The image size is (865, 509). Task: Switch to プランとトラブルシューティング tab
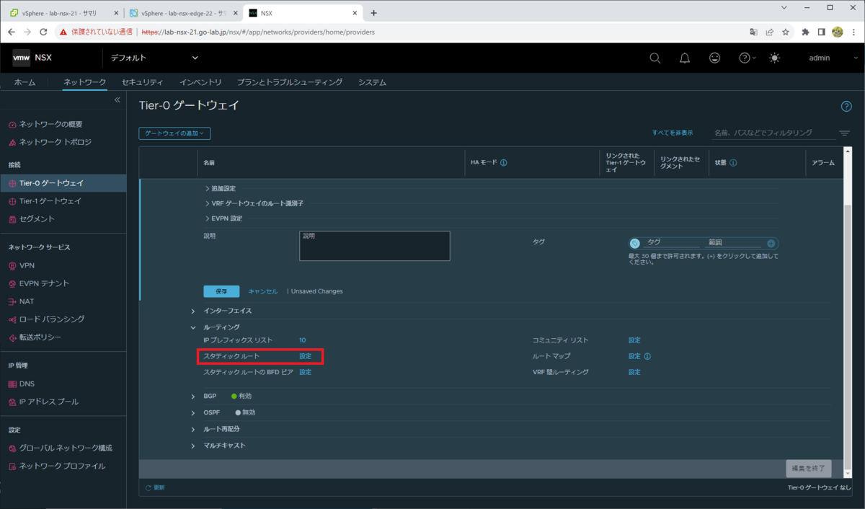click(290, 82)
